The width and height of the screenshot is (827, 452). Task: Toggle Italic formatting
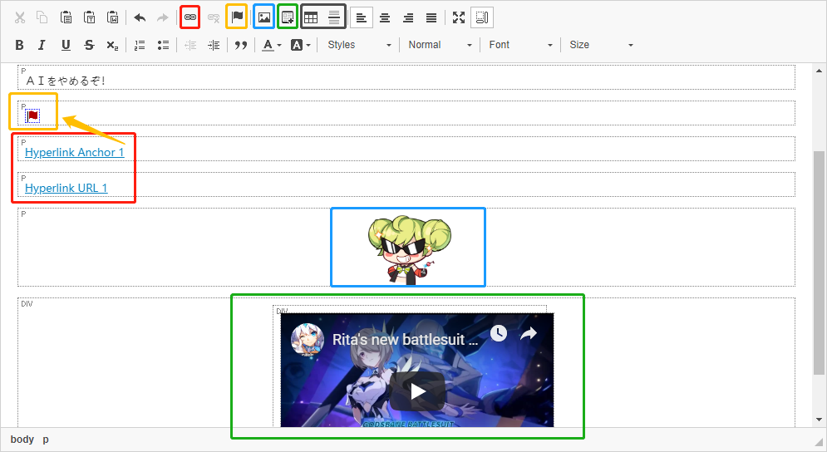42,45
